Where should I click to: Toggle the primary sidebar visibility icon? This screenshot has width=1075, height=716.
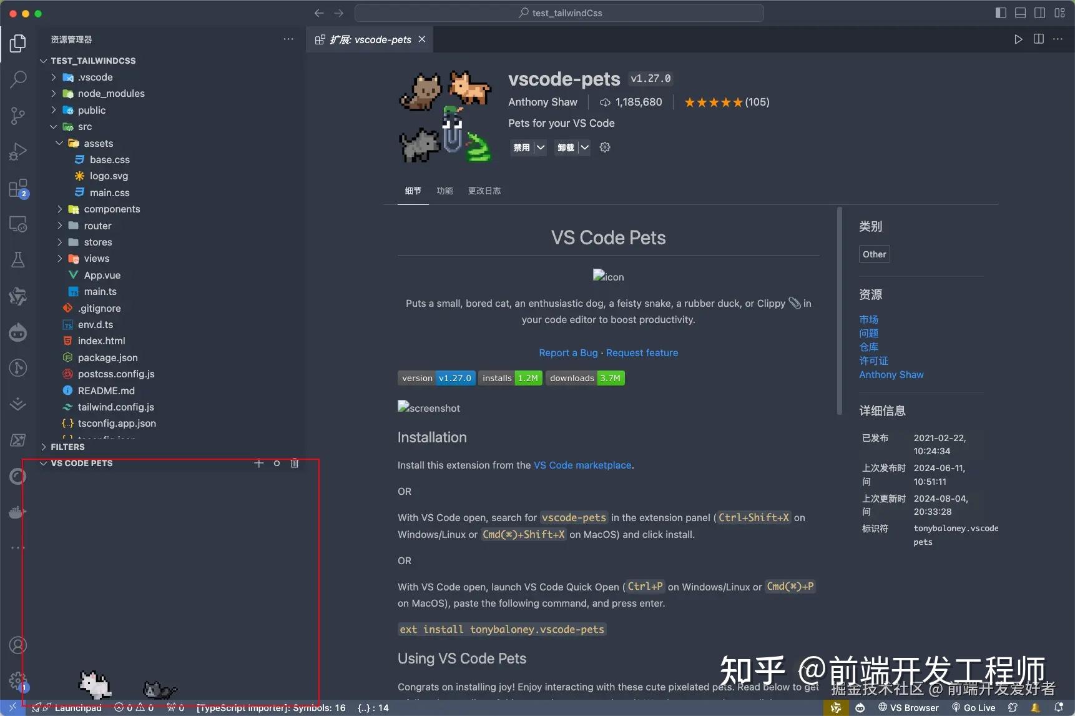1000,12
